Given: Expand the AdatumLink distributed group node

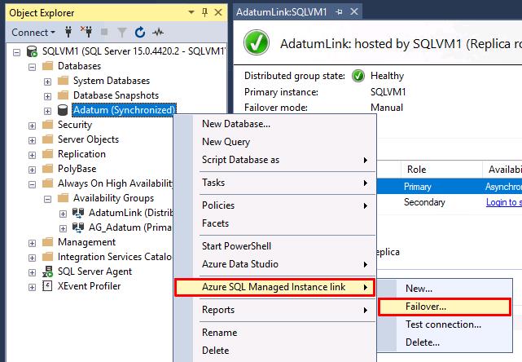Looking at the screenshot, I should pyautogui.click(x=63, y=214).
